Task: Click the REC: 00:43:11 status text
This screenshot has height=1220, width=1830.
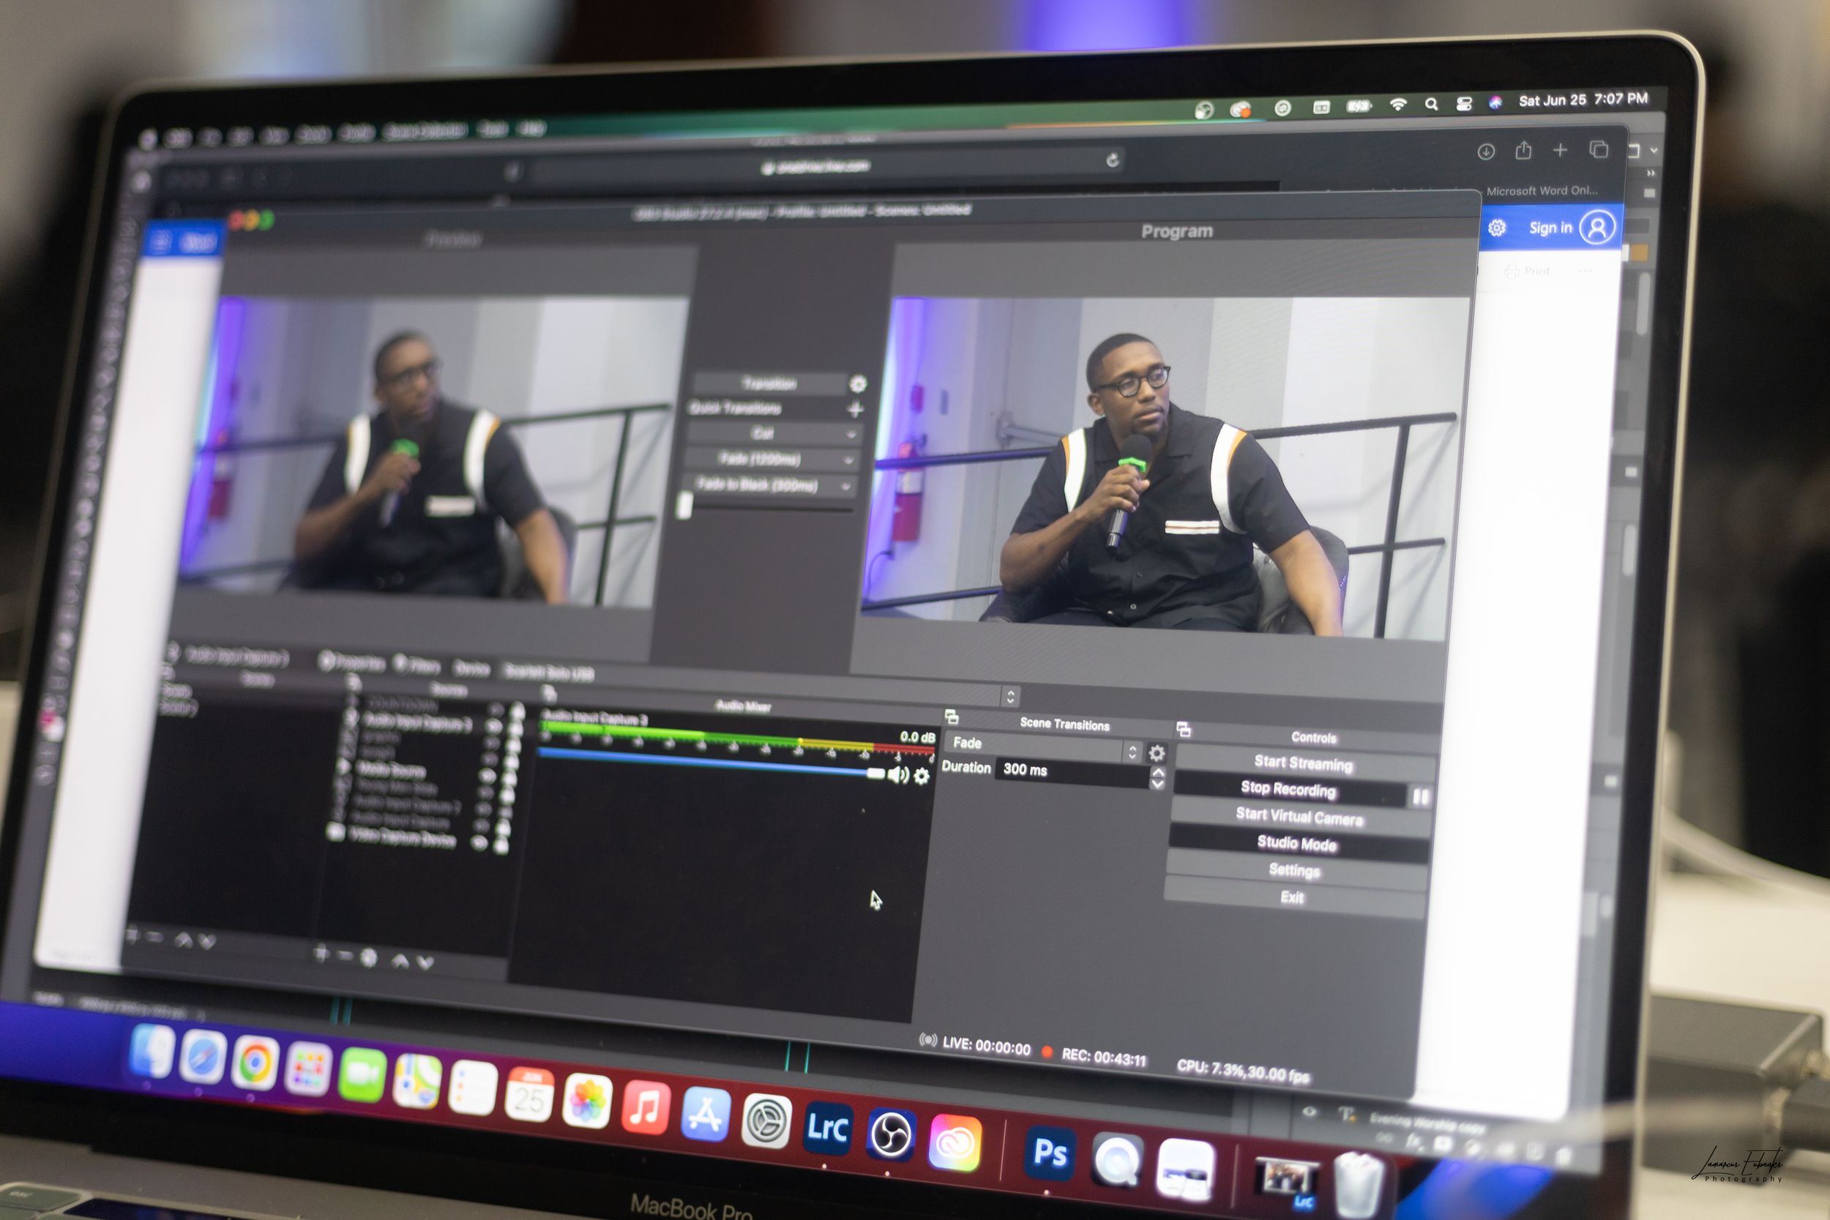Action: coord(1103,1057)
